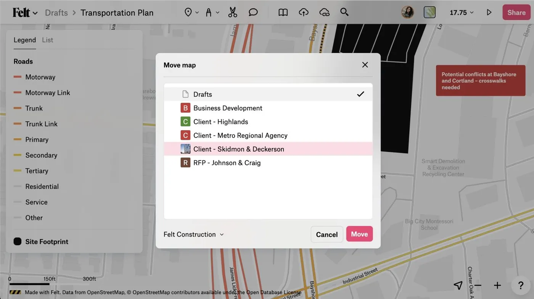Click the locate me arrow icon
Image resolution: width=534 pixels, height=299 pixels.
pos(458,285)
